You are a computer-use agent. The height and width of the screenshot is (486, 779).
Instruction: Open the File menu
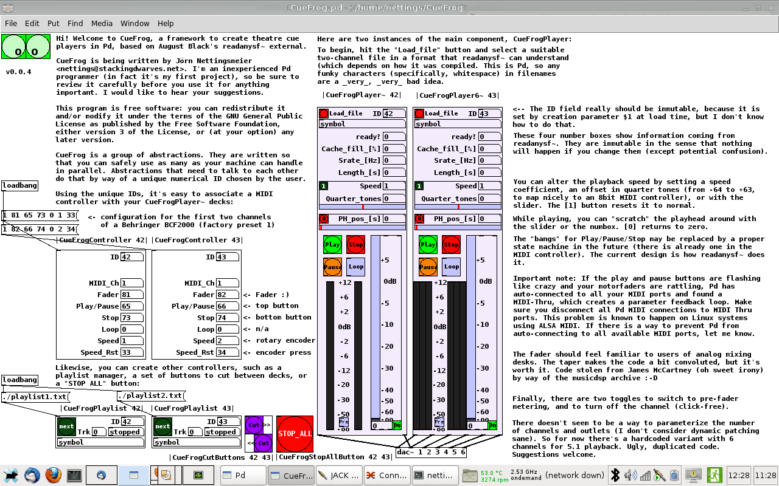[11, 23]
